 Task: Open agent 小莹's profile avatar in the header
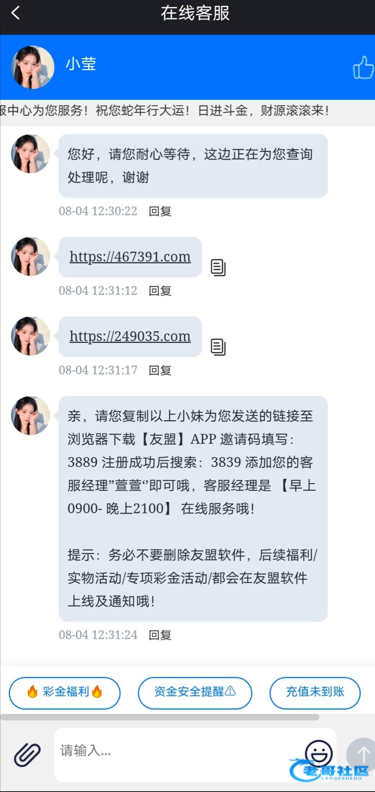[33, 67]
